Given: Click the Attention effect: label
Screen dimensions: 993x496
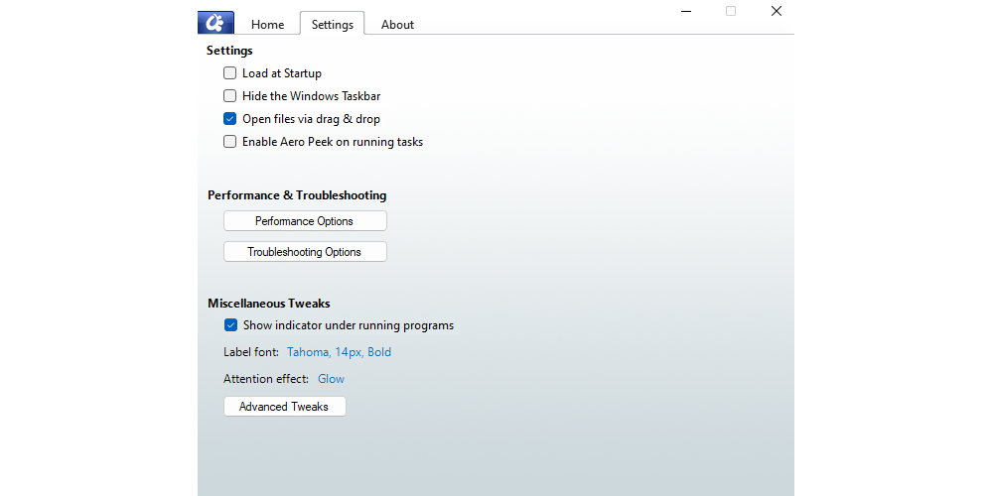Looking at the screenshot, I should tap(266, 379).
